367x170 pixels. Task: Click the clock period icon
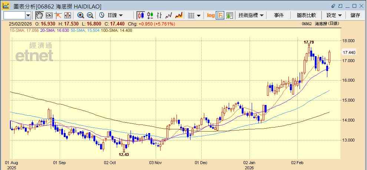pos(102,16)
